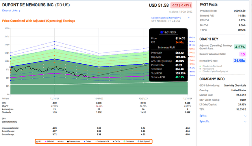Screen dimensions: 252x146
Task: Toggle the Split Spinoff legend item
Action: (x=144, y=142)
